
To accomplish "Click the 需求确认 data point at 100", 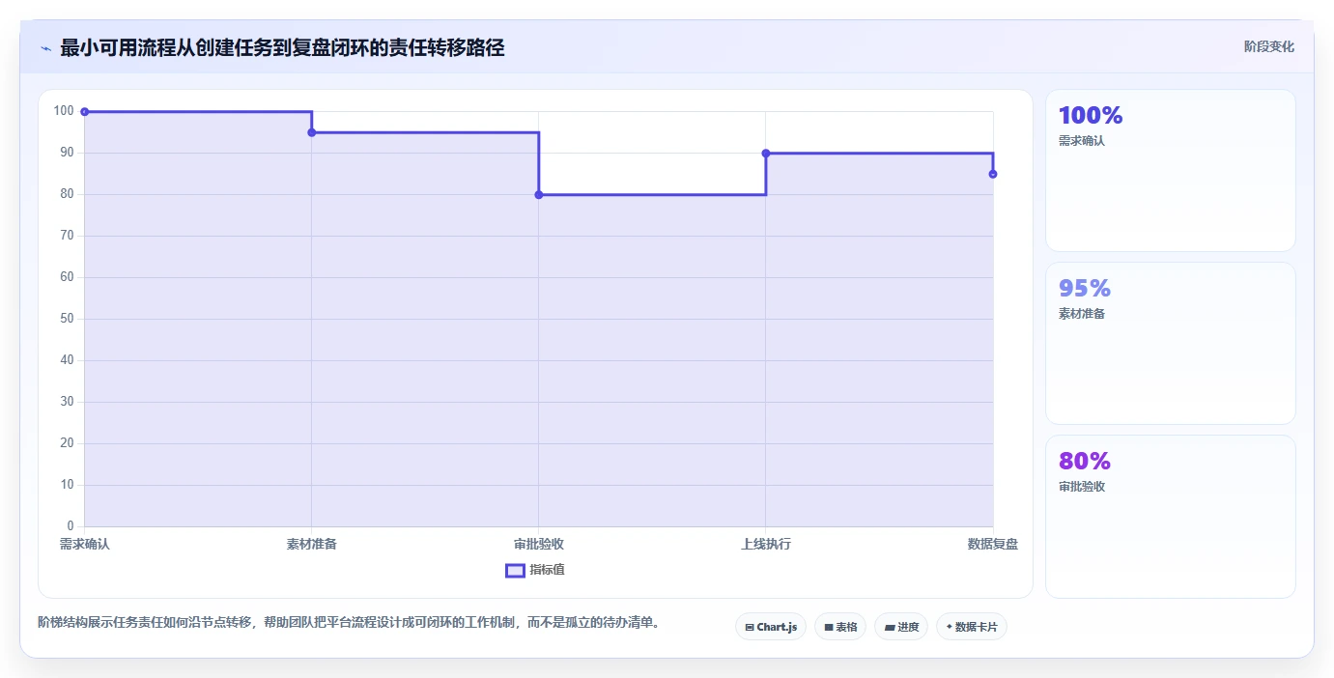I will (x=85, y=112).
